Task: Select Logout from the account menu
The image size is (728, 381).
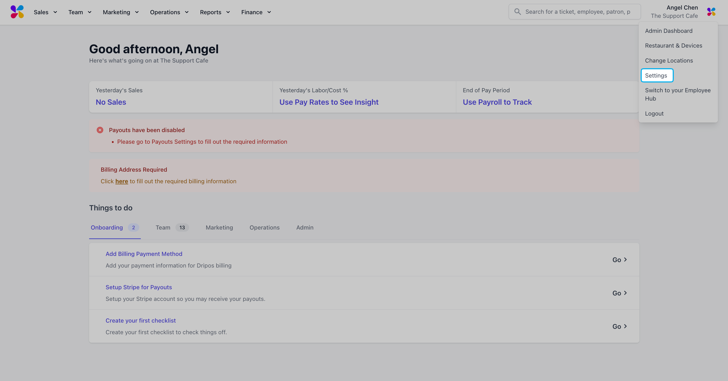Action: (x=654, y=113)
